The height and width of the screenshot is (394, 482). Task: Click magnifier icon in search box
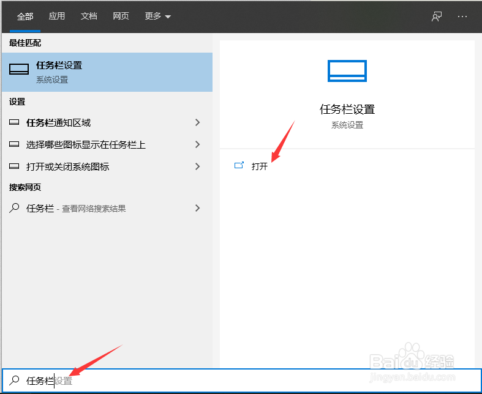[14, 380]
